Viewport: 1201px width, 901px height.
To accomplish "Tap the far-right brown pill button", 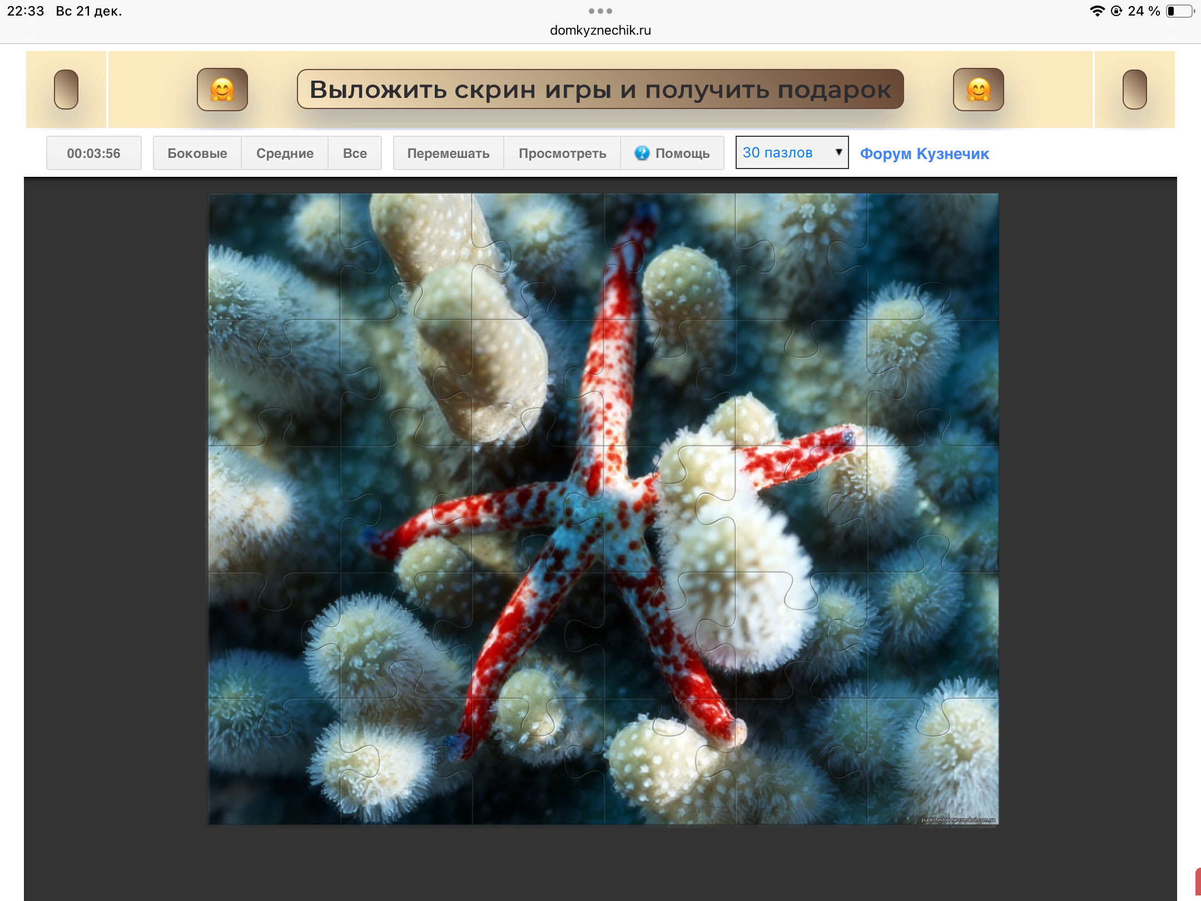I will click(1134, 90).
